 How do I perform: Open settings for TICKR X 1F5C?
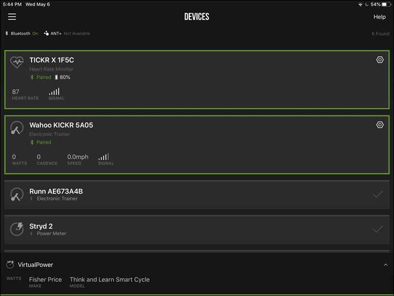(x=380, y=60)
